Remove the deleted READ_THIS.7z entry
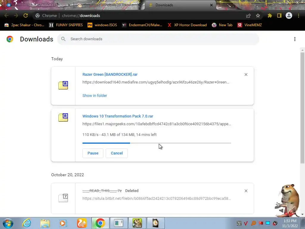Viewport: 305px width, 229px height. click(x=246, y=191)
